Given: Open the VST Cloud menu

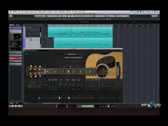Looking at the screenshot, I should (x=75, y=12).
